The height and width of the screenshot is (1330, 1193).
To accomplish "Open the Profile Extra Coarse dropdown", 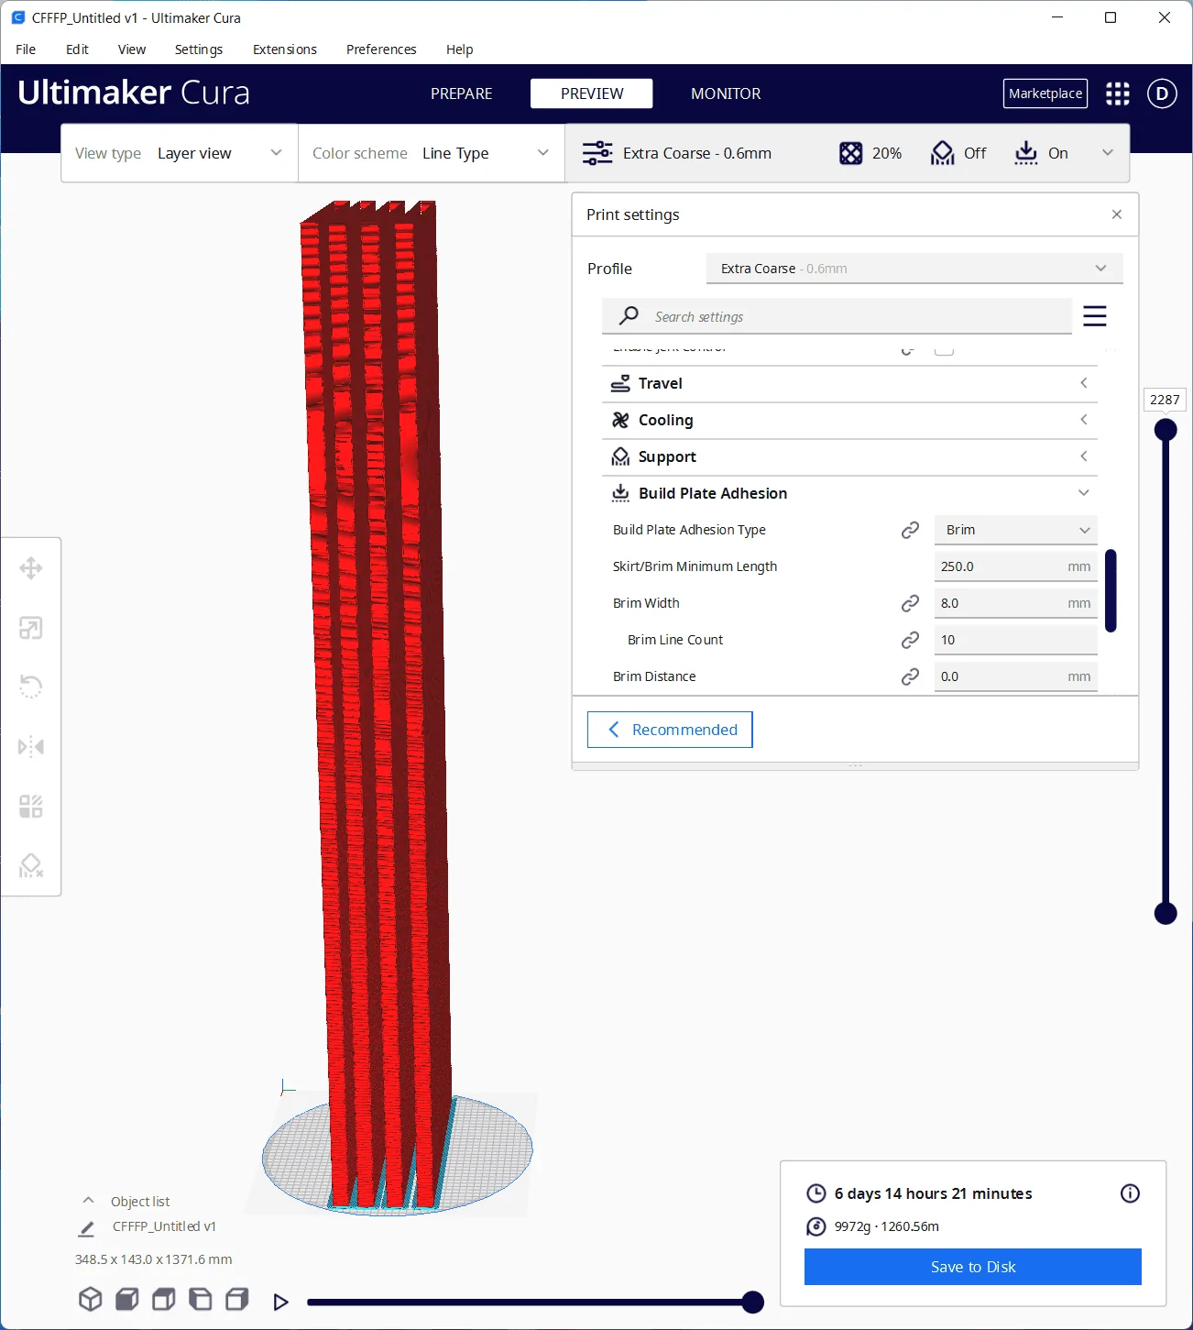I will [914, 269].
